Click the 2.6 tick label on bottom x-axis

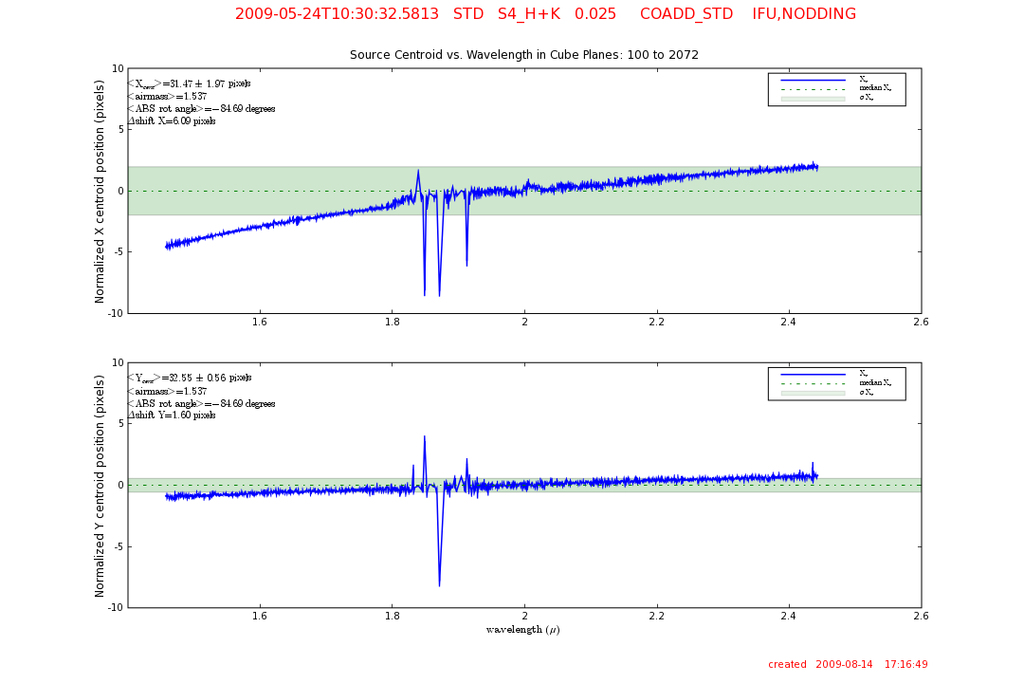click(920, 616)
